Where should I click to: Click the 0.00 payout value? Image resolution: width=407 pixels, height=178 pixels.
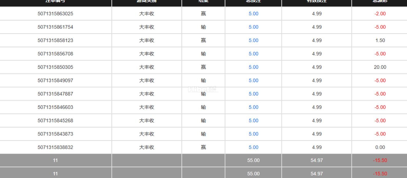tap(380, 147)
